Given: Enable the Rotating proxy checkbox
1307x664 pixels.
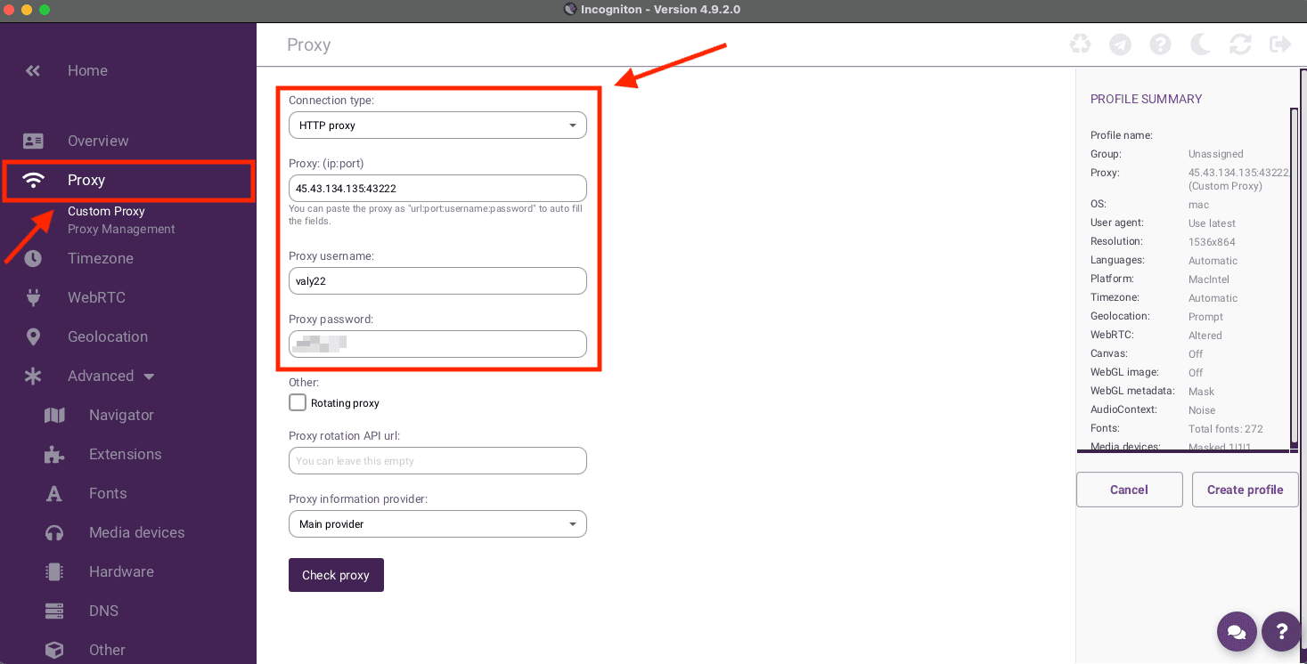Looking at the screenshot, I should pyautogui.click(x=298, y=402).
